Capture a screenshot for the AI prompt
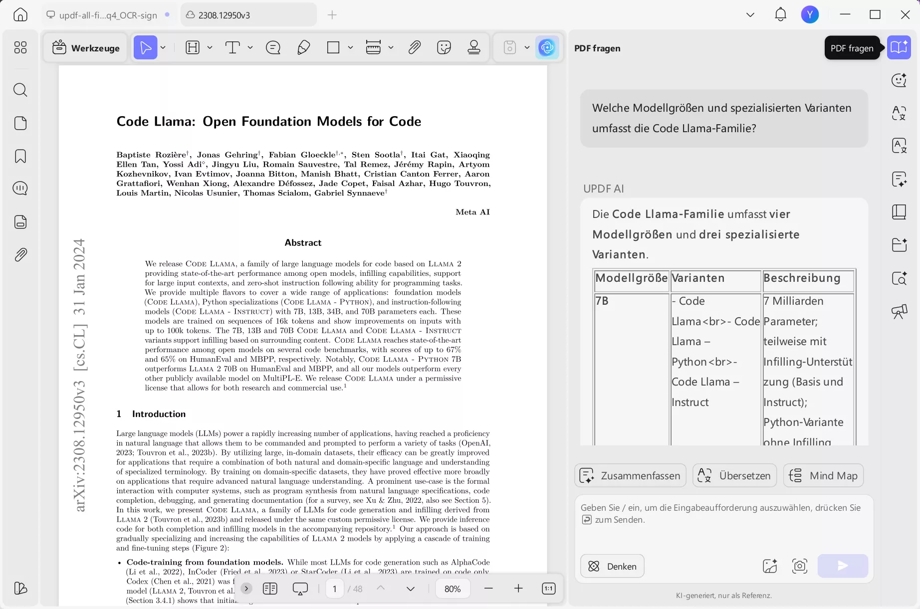The width and height of the screenshot is (920, 609). (800, 566)
